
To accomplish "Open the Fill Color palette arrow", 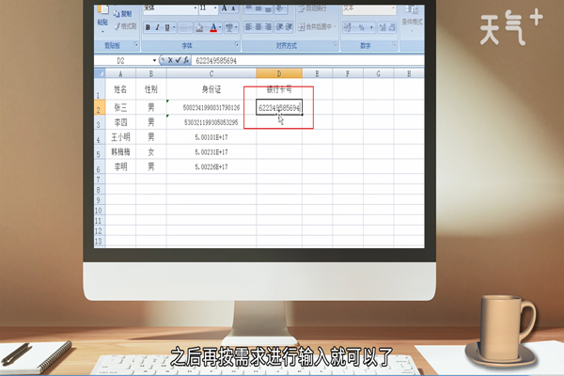I will [206, 27].
